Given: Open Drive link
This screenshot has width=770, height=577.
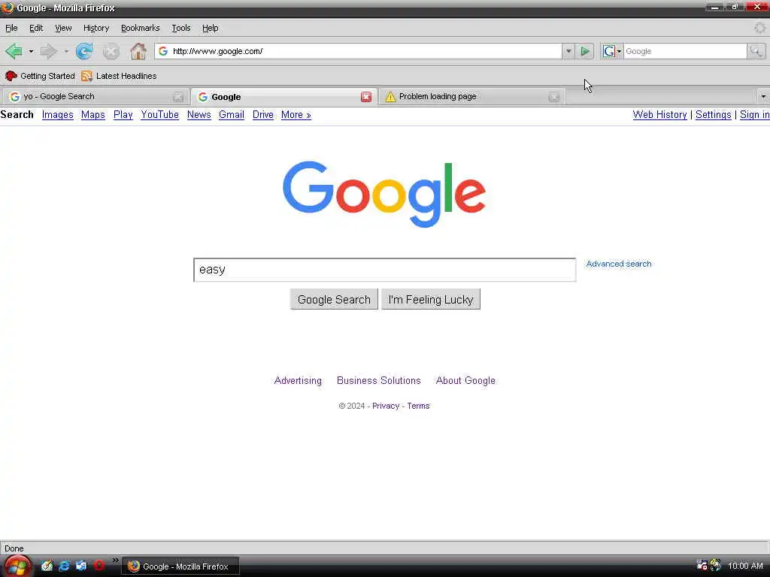Looking at the screenshot, I should tap(262, 115).
